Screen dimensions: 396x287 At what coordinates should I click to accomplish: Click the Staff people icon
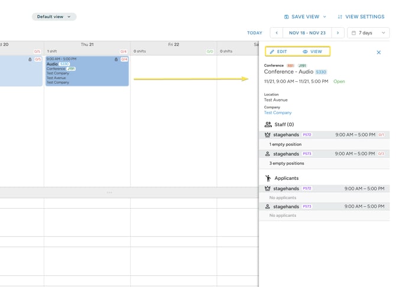click(268, 124)
